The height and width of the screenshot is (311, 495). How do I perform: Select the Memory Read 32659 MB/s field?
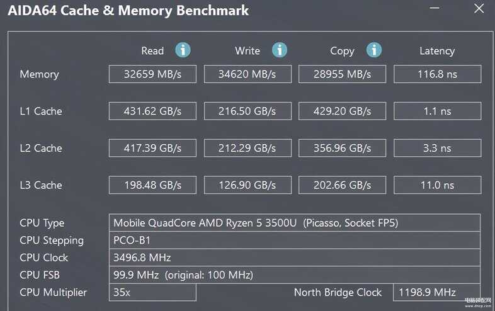tap(152, 74)
